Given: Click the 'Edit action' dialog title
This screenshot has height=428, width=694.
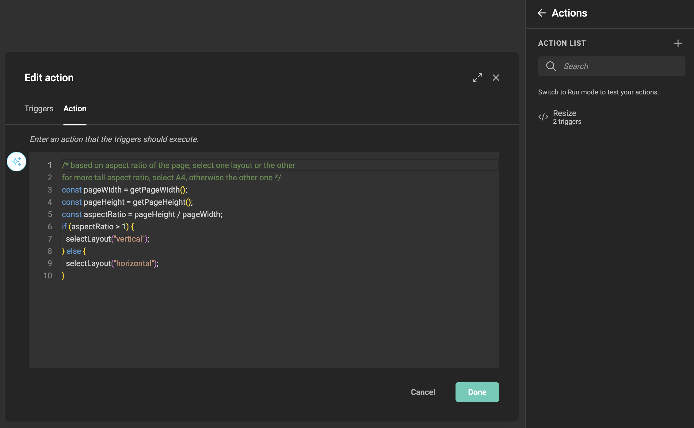Looking at the screenshot, I should pyautogui.click(x=49, y=78).
